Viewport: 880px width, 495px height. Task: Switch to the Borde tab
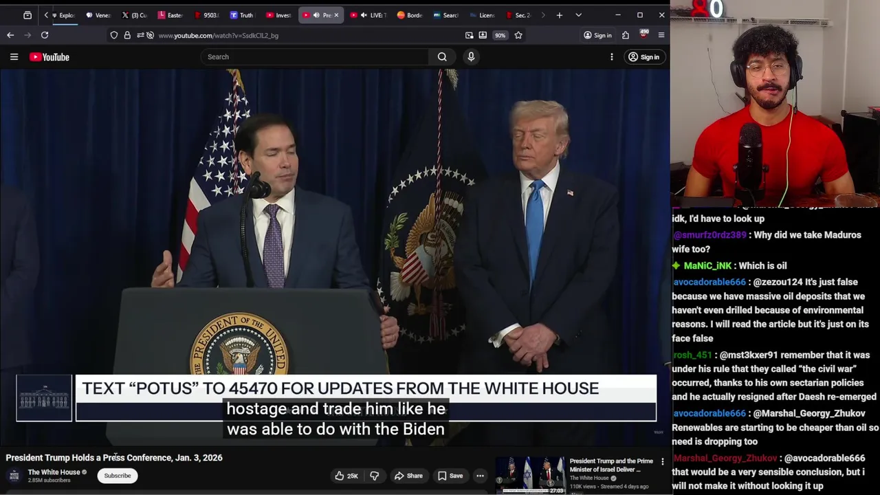pyautogui.click(x=410, y=15)
